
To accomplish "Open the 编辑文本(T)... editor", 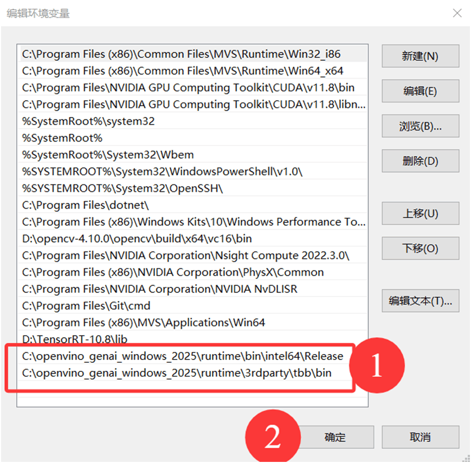I will pyautogui.click(x=420, y=301).
